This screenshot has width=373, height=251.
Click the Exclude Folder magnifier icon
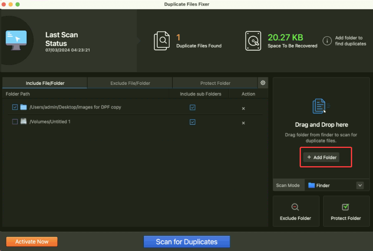pos(295,207)
